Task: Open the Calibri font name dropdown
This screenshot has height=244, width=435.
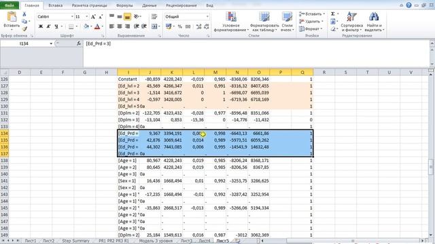Action: tap(72, 16)
